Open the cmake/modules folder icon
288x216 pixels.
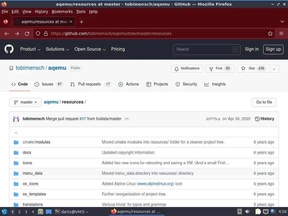[16, 142]
